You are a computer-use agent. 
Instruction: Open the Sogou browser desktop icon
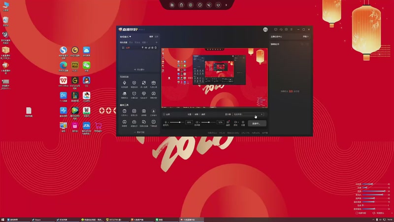(64, 51)
